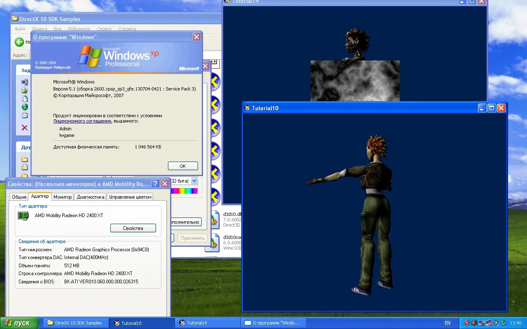Viewport: 527px width, 329px height.
Task: Click the BK-ATI VER010.060.000.000.026315 BIOS text
Action: pos(101,282)
